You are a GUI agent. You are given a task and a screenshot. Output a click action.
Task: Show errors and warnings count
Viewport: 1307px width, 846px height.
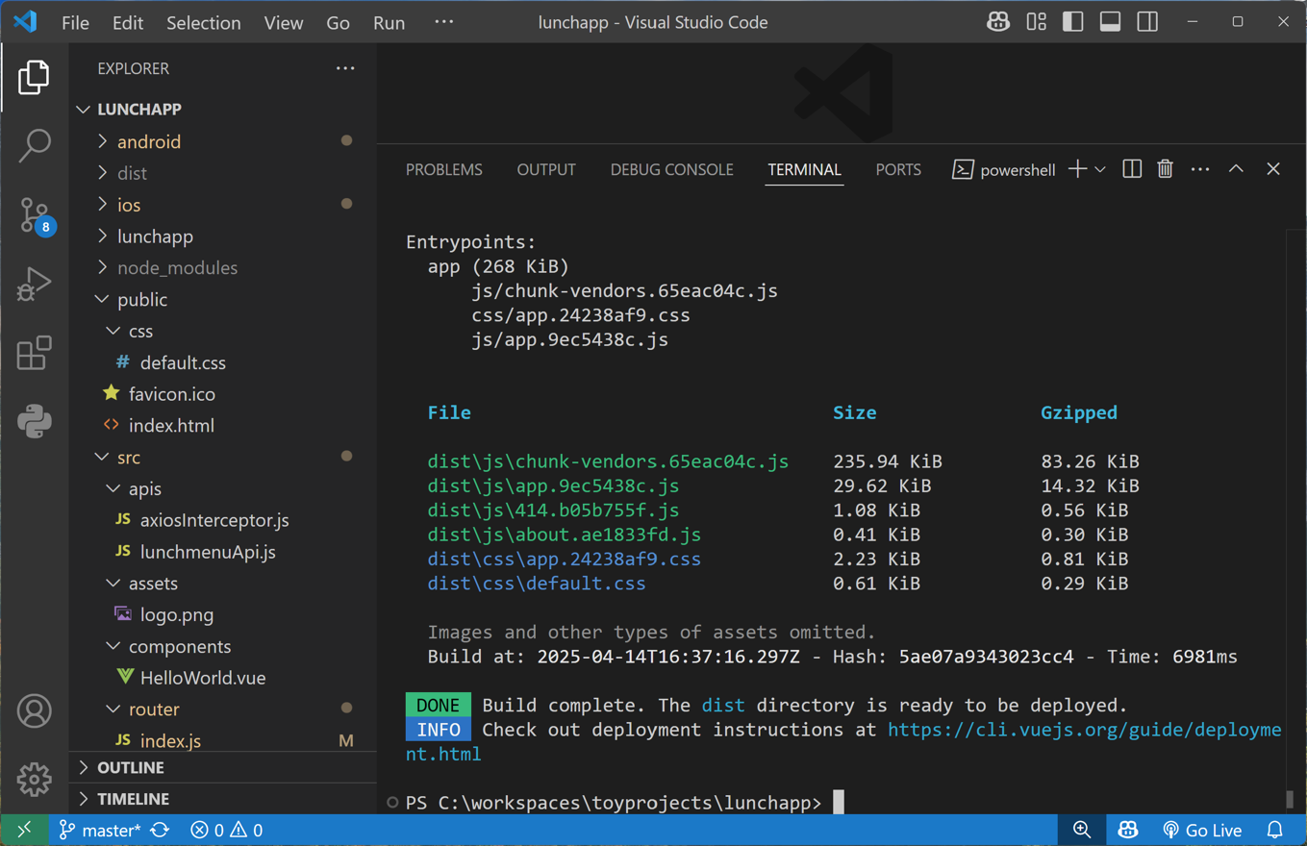point(227,830)
